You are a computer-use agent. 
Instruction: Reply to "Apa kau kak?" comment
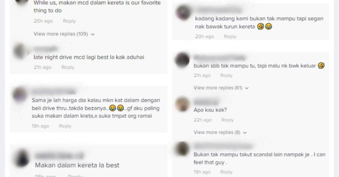coord(228,120)
